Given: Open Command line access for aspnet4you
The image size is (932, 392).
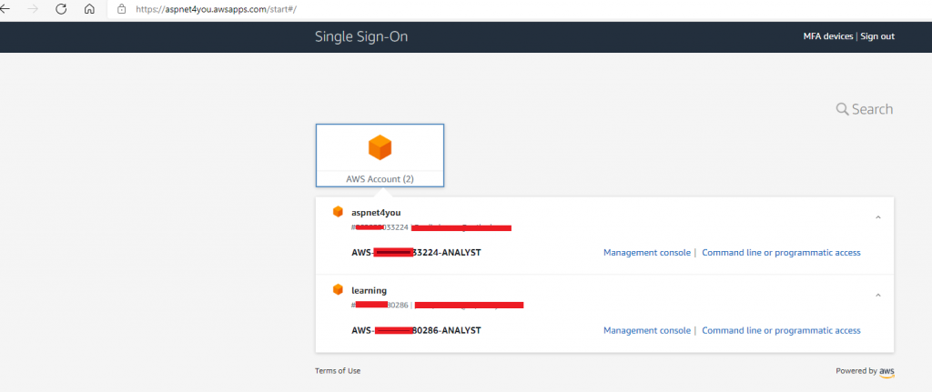Looking at the screenshot, I should click(781, 253).
